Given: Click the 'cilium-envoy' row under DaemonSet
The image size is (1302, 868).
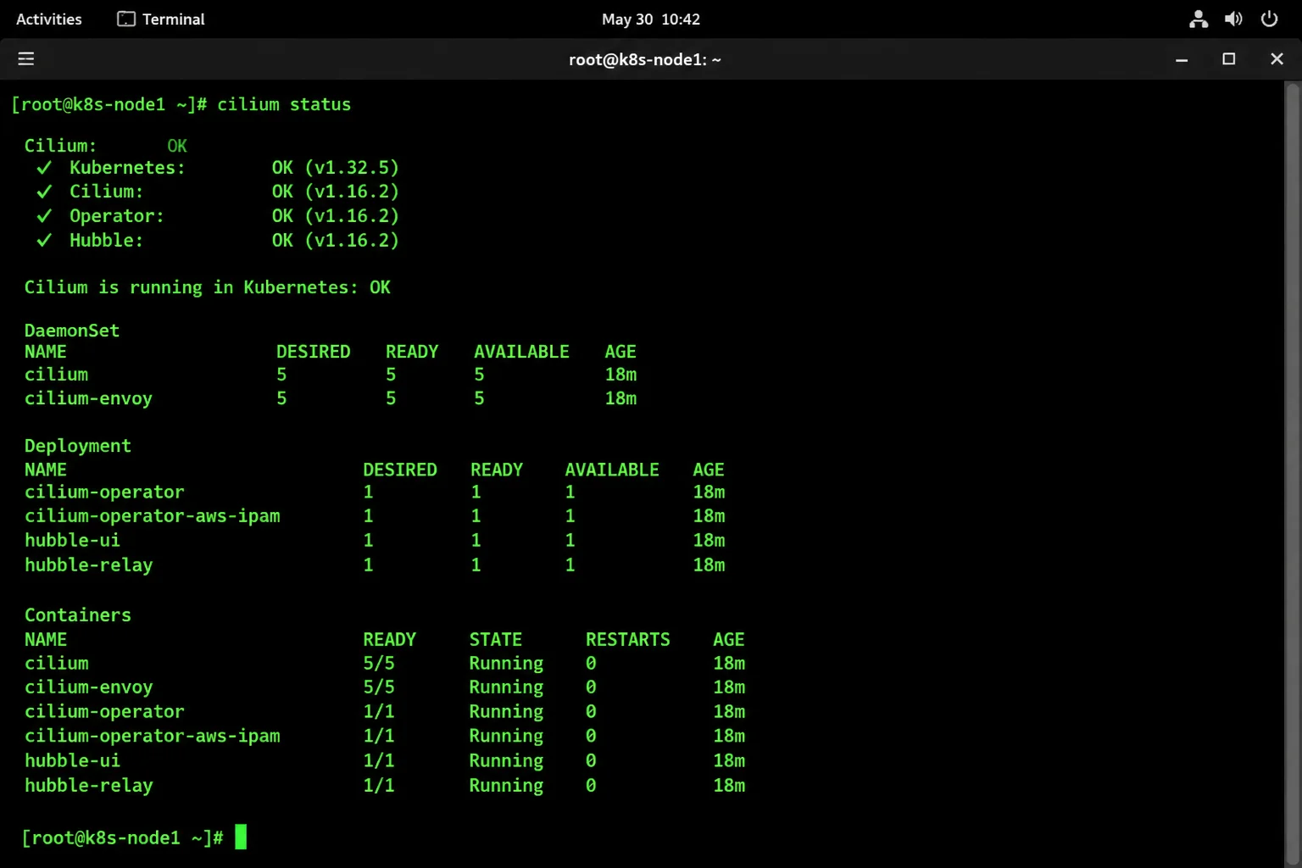Looking at the screenshot, I should pos(331,398).
